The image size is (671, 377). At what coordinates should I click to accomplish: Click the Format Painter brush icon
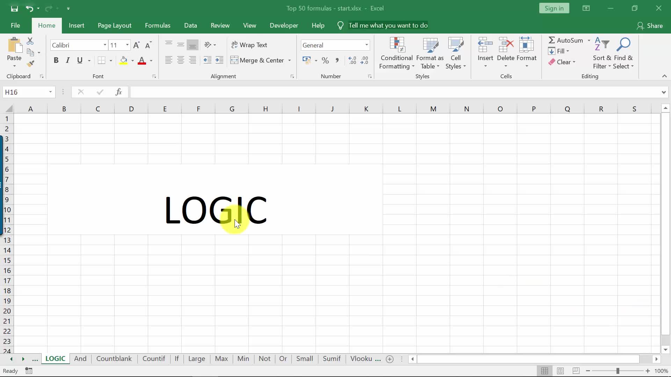[30, 64]
